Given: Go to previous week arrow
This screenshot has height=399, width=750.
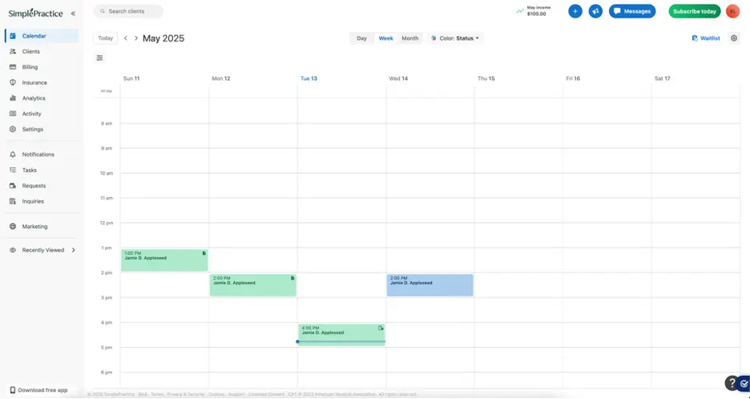Looking at the screenshot, I should pyautogui.click(x=126, y=38).
